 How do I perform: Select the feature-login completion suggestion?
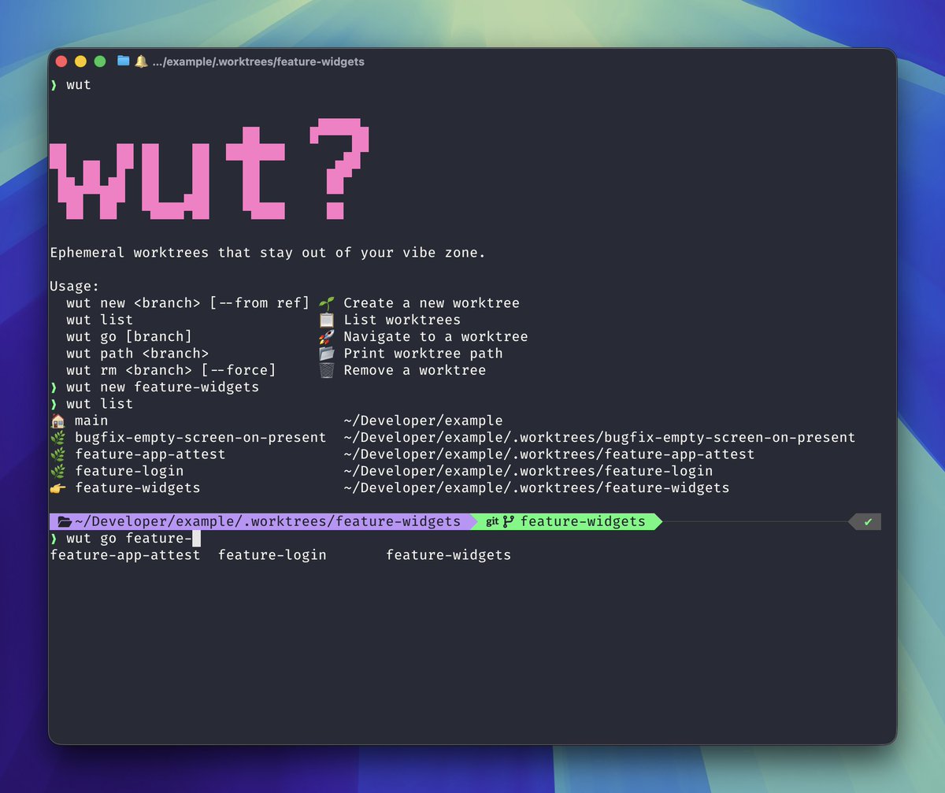[272, 555]
